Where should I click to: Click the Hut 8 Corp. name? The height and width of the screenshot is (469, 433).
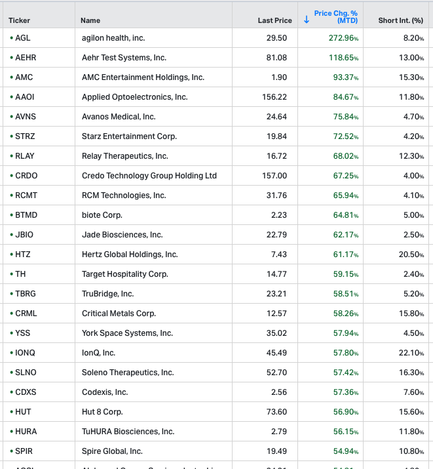pos(102,412)
